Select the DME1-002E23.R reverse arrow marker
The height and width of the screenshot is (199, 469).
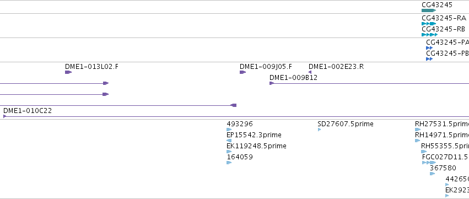click(x=310, y=72)
